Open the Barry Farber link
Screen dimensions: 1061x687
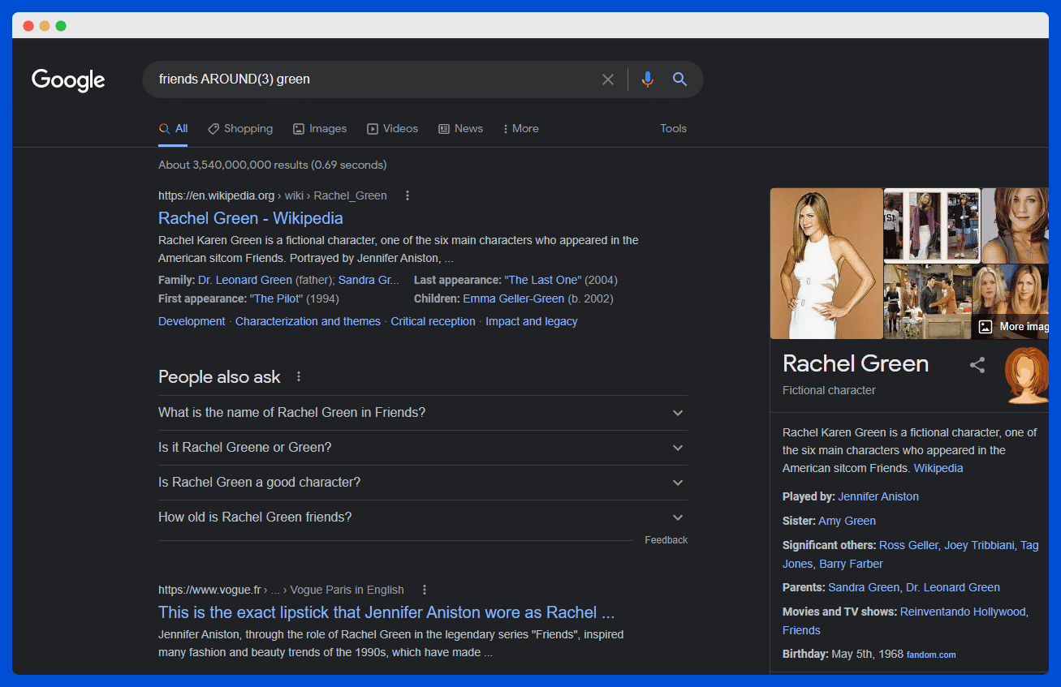(851, 564)
